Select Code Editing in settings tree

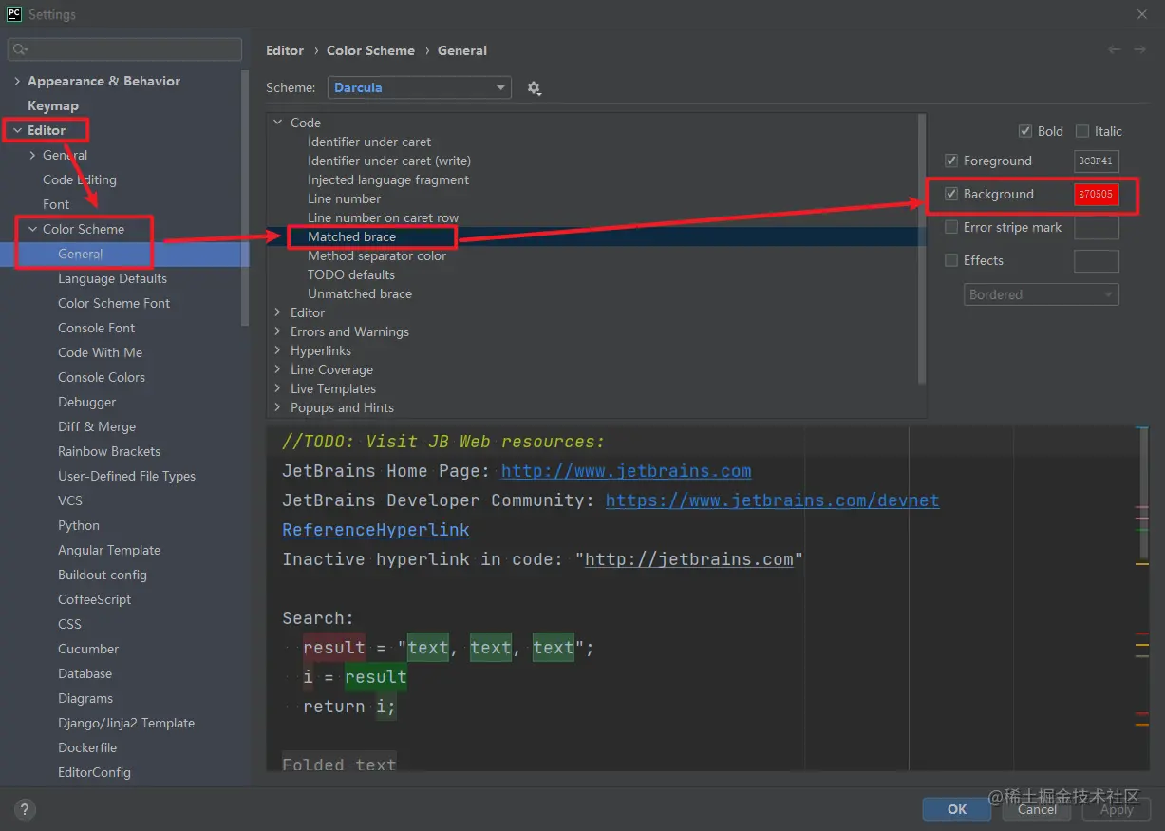[80, 179]
